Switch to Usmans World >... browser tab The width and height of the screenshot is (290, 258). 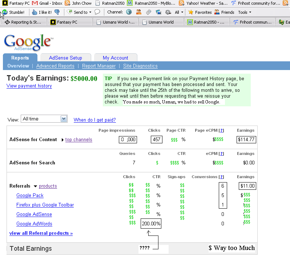(116, 22)
